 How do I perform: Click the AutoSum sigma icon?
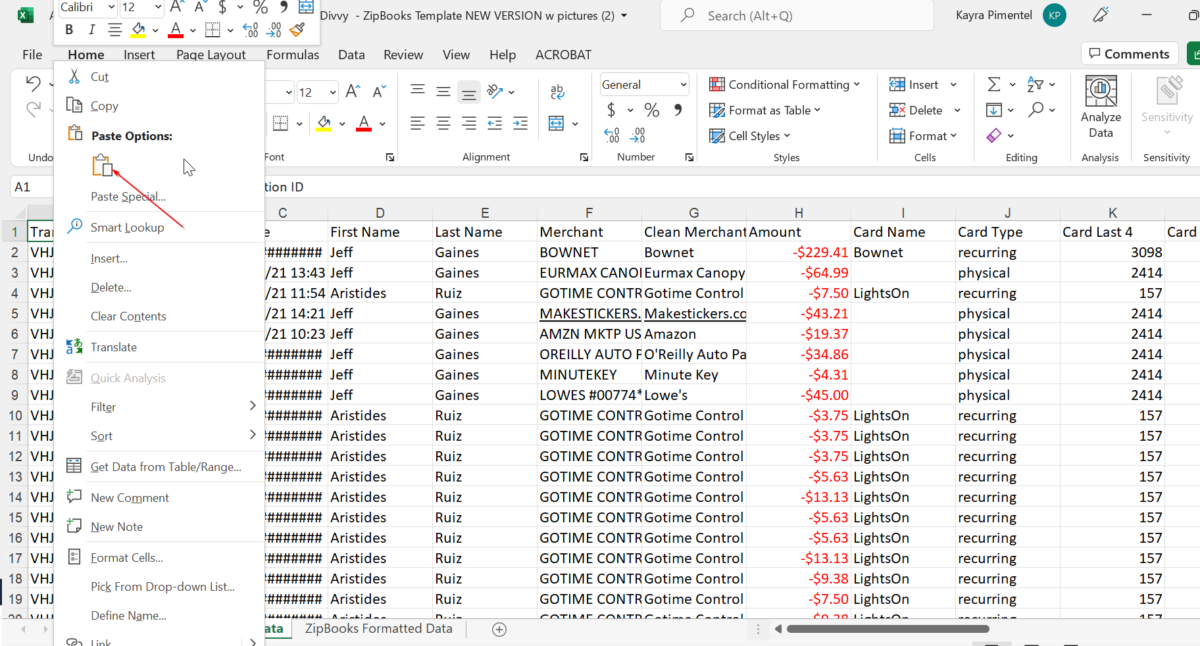(x=994, y=84)
